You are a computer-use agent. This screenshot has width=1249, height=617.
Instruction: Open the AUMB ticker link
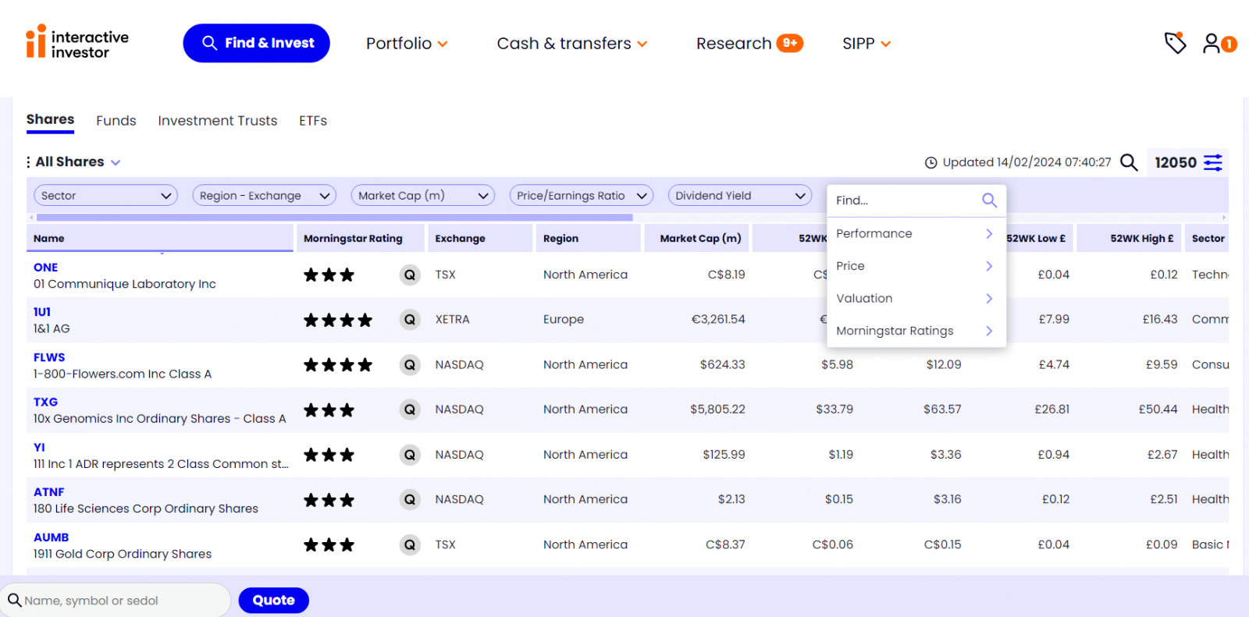tap(51, 537)
